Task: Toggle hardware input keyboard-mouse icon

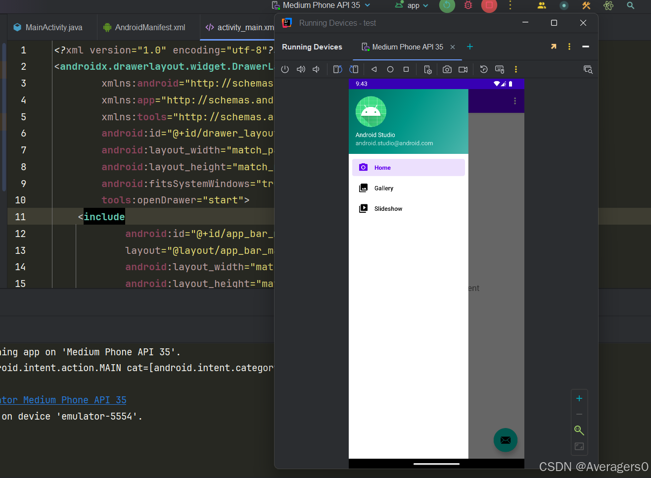Action: 500,69
